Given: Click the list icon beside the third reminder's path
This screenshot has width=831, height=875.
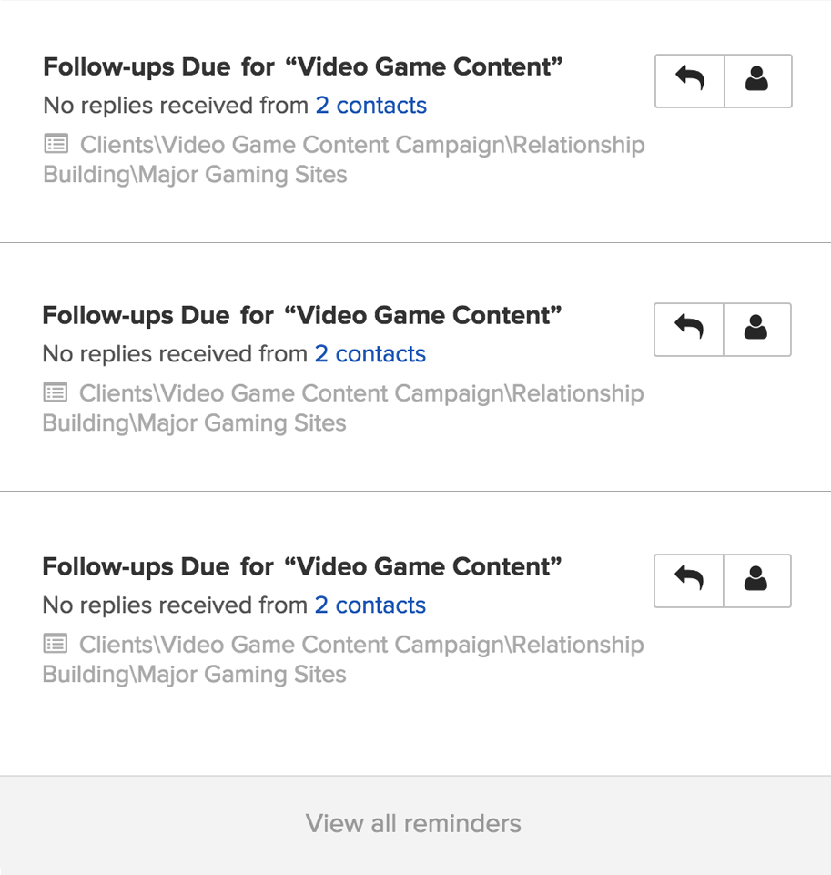Looking at the screenshot, I should (x=56, y=645).
